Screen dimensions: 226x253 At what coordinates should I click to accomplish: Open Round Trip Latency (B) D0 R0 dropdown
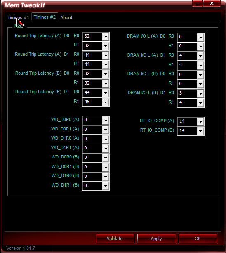click(x=106, y=74)
